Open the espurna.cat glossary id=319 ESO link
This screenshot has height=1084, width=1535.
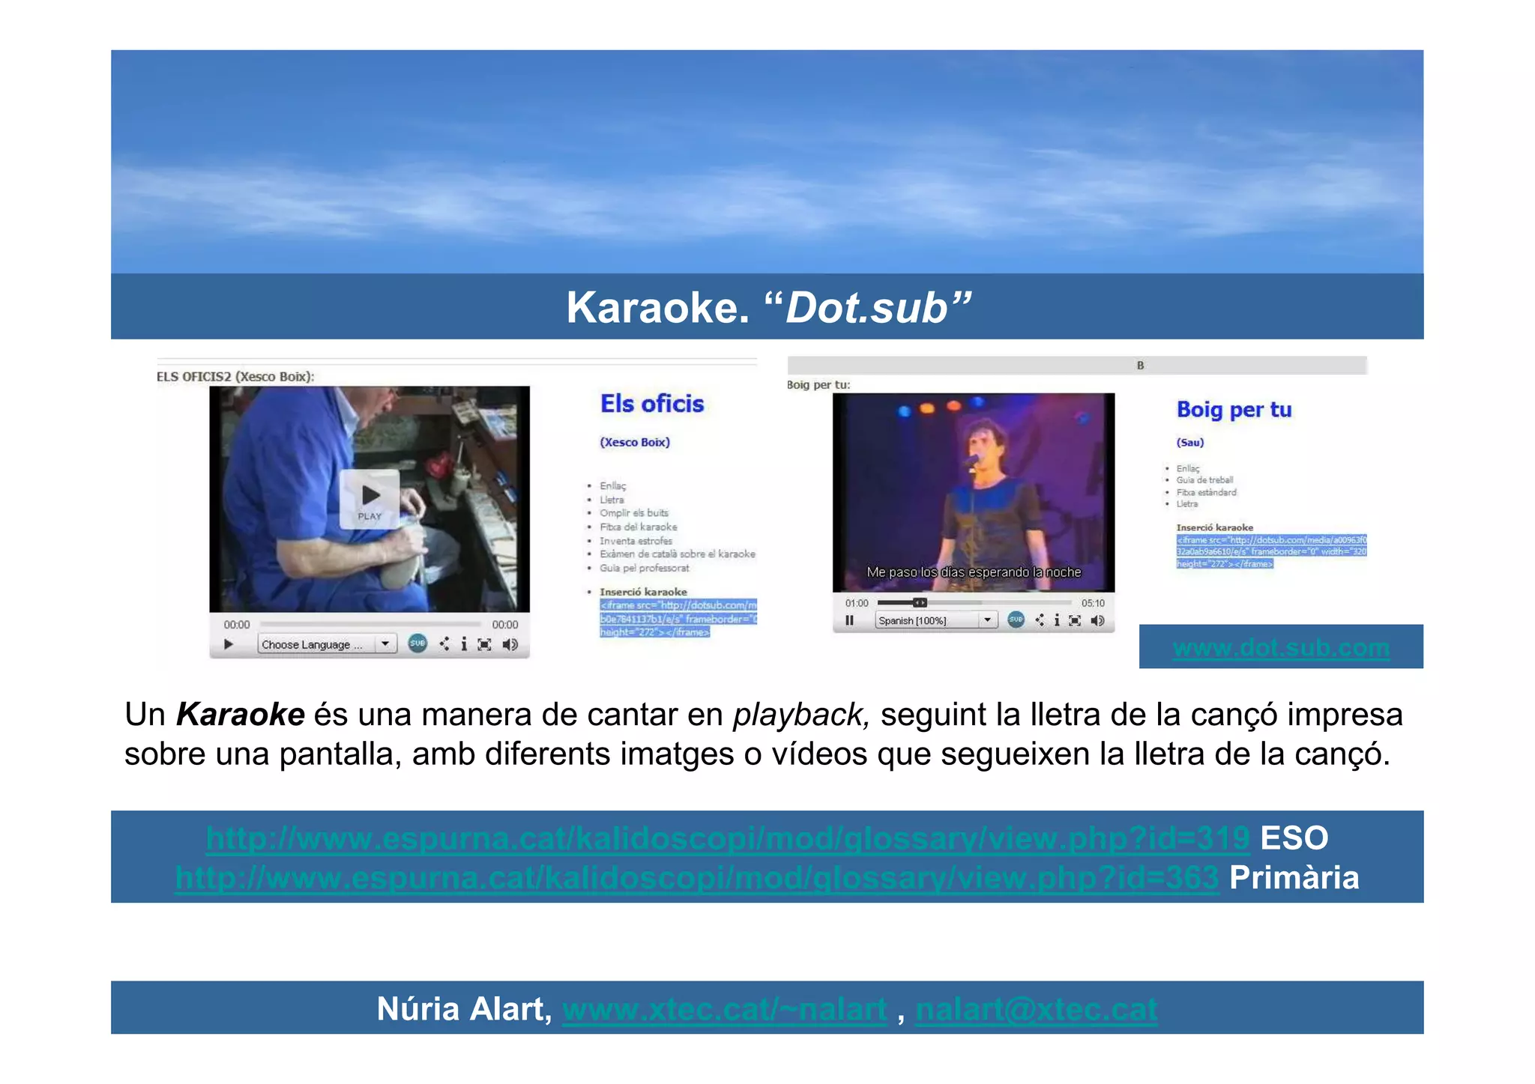click(x=728, y=838)
